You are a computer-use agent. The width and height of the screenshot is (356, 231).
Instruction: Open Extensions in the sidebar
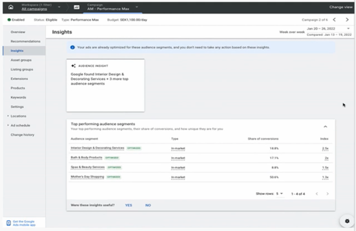click(x=19, y=79)
